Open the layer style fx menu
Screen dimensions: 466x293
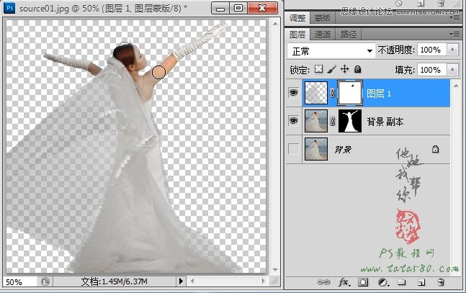[344, 282]
